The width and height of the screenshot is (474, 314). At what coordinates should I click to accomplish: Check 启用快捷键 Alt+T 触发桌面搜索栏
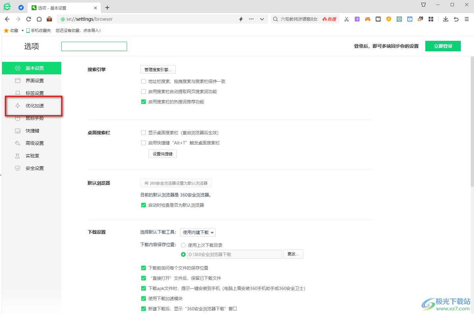coord(144,143)
